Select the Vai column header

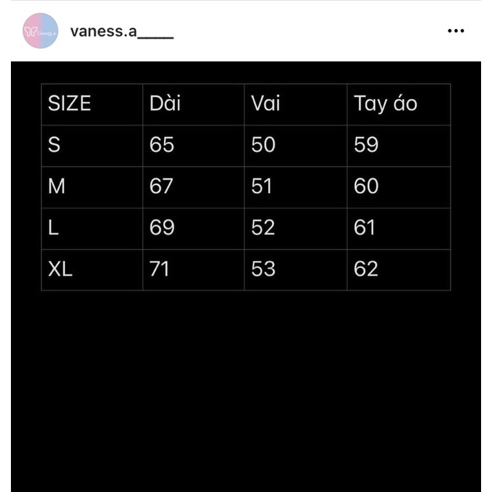coord(296,104)
